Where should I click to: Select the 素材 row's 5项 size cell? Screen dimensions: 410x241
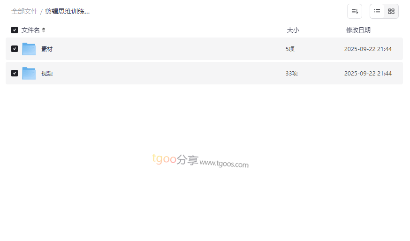(x=290, y=49)
